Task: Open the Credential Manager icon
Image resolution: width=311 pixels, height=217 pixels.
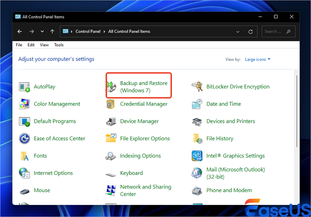Action: pos(111,104)
